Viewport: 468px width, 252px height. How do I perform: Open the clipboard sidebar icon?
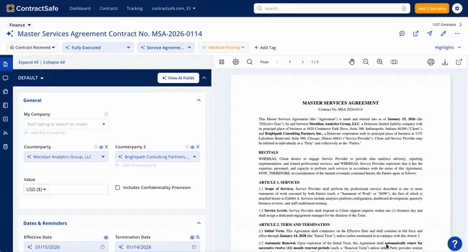click(x=5, y=147)
